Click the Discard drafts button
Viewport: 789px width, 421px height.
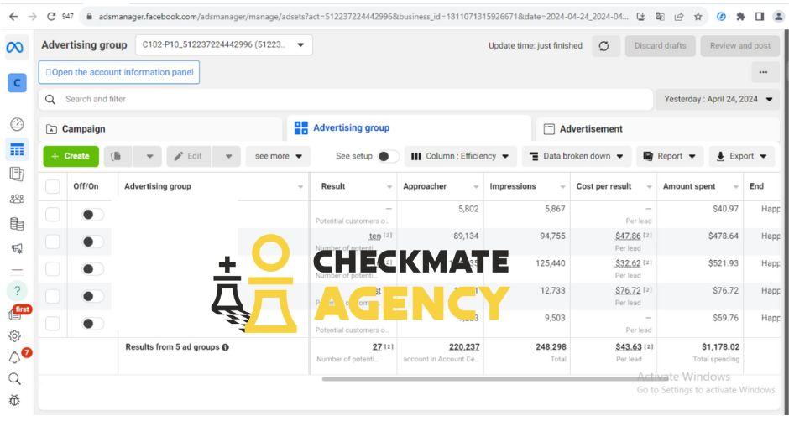tap(661, 46)
